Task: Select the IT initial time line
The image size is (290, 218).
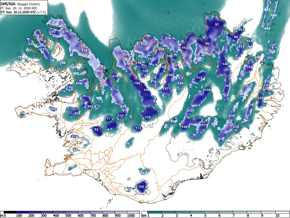Action: (19, 8)
